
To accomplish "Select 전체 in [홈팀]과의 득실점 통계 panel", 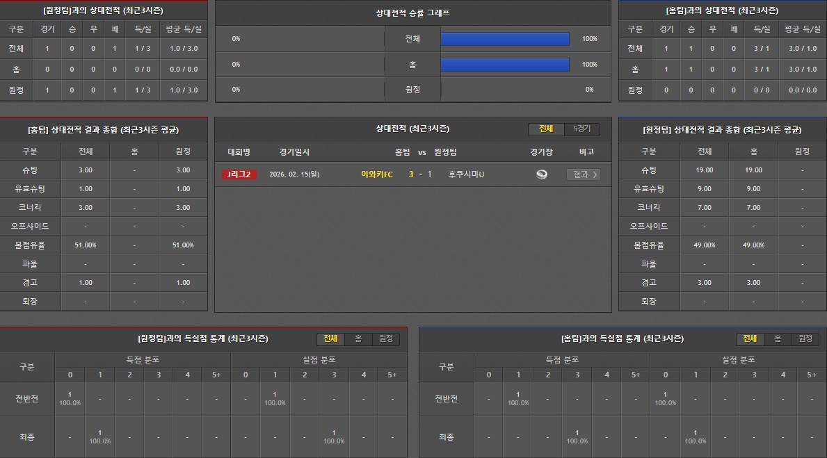I will point(750,338).
